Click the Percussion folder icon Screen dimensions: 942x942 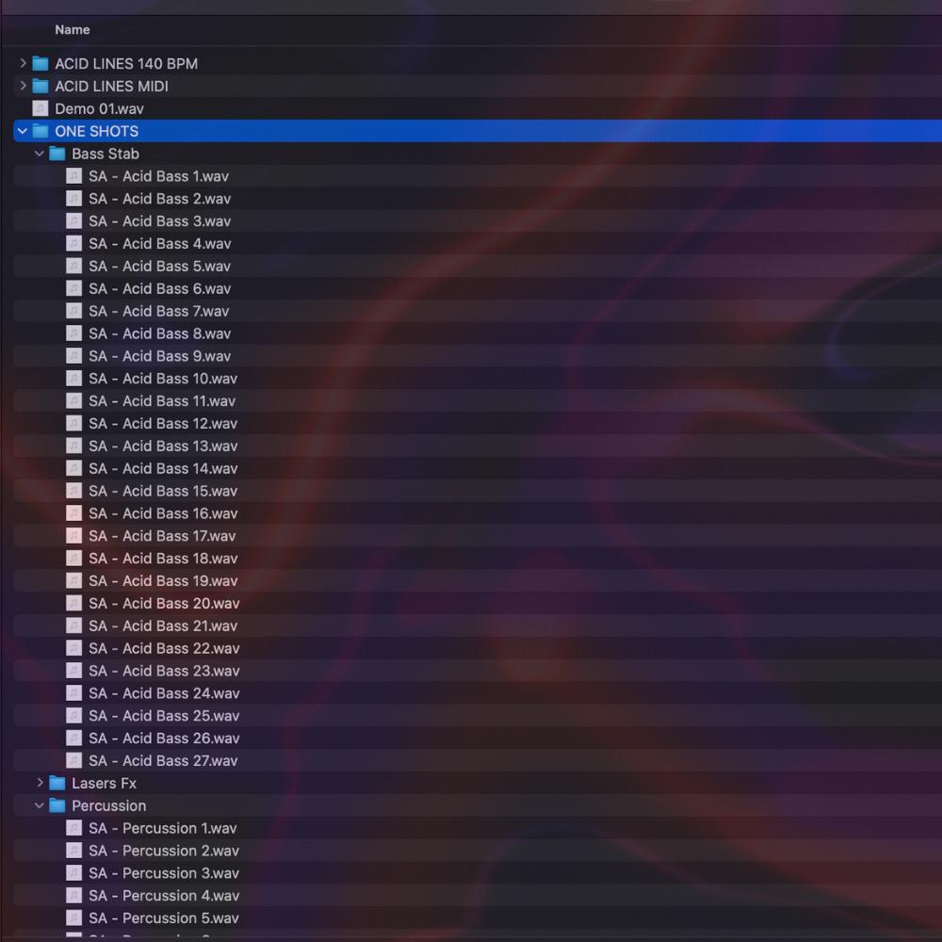(x=57, y=805)
